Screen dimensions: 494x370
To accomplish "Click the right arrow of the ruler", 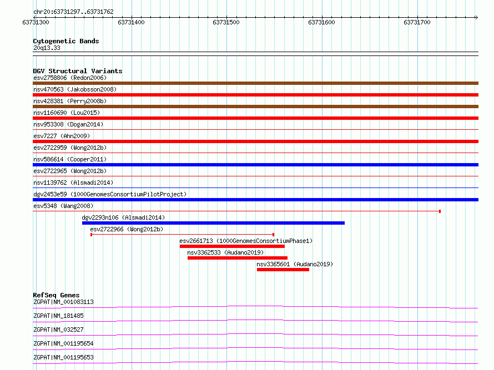I will click(476, 17).
